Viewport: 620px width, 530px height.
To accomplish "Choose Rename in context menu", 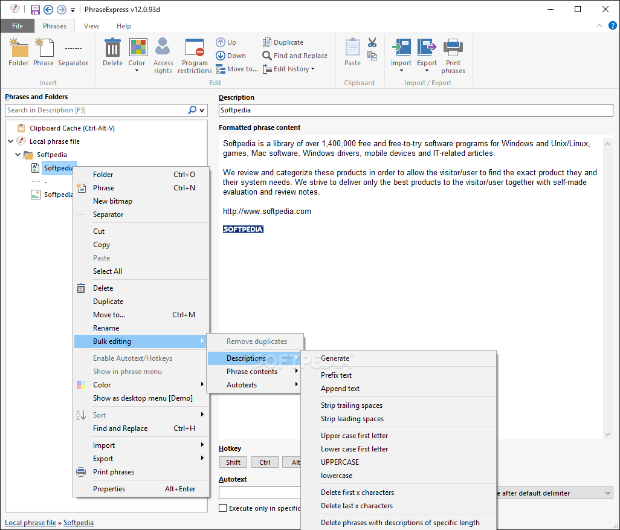I will [141, 328].
